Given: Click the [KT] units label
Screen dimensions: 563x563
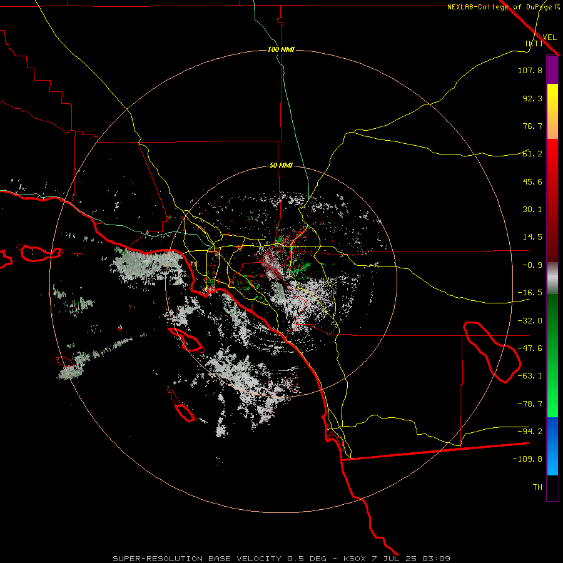Looking at the screenshot, I should point(534,43).
